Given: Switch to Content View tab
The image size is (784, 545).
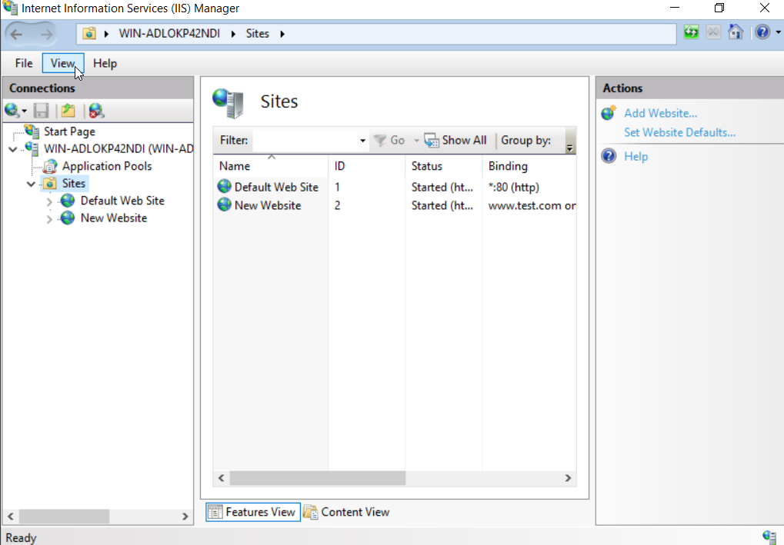Looking at the screenshot, I should pyautogui.click(x=346, y=512).
